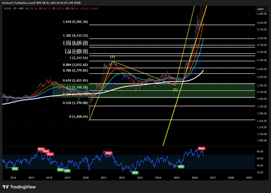Click the TradingView logo at bottom

pyautogui.click(x=19, y=187)
